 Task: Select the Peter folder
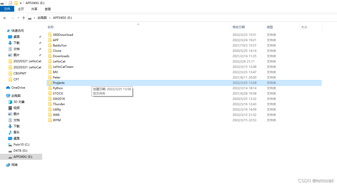pos(57,77)
